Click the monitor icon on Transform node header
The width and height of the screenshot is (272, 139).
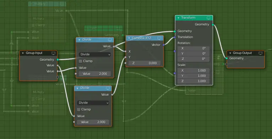tap(208, 18)
